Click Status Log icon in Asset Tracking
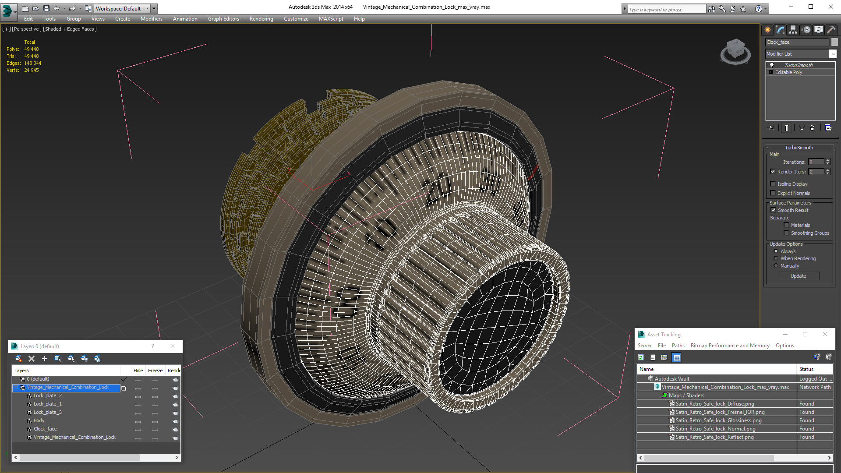The width and height of the screenshot is (841, 473). click(x=653, y=357)
